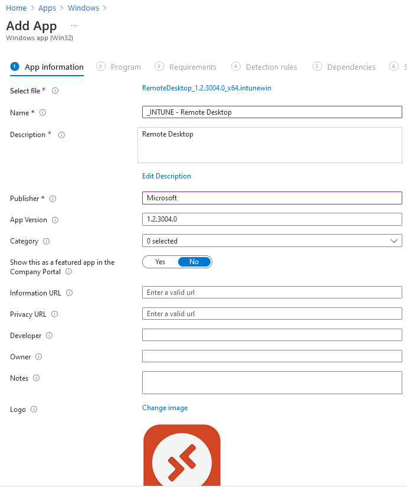Click the Windows app (Win32) subtitle
The width and height of the screenshot is (407, 487).
click(x=40, y=38)
